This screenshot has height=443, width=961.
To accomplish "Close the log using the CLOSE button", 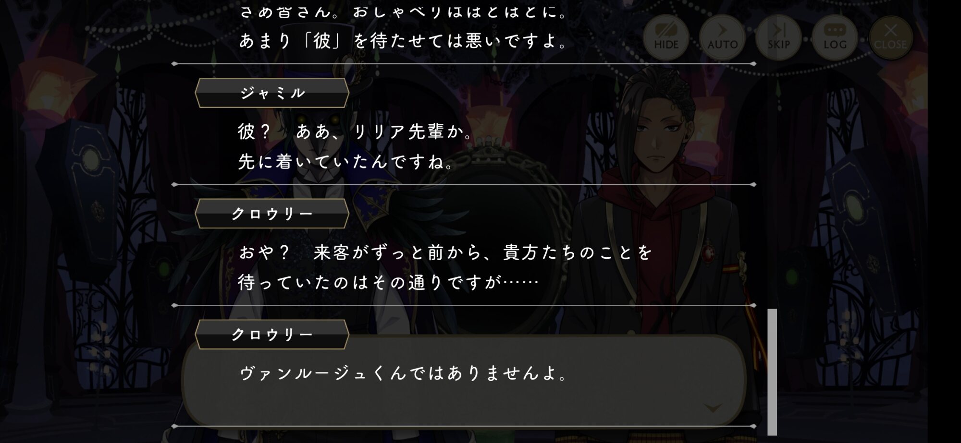I will [890, 37].
